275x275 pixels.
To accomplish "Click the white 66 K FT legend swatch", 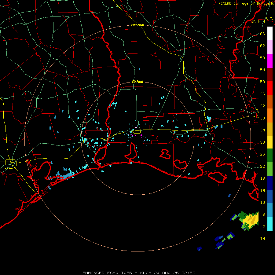I will click(270, 34).
